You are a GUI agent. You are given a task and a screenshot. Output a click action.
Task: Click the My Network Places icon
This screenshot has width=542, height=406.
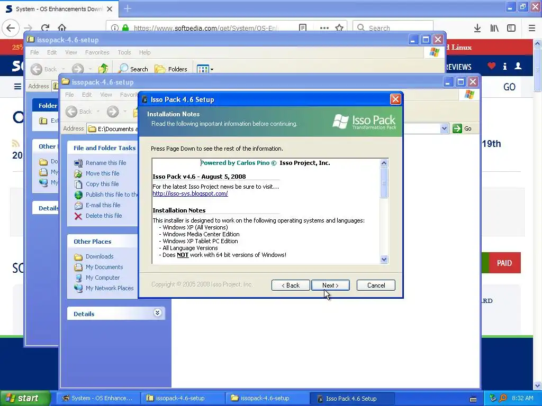click(78, 289)
